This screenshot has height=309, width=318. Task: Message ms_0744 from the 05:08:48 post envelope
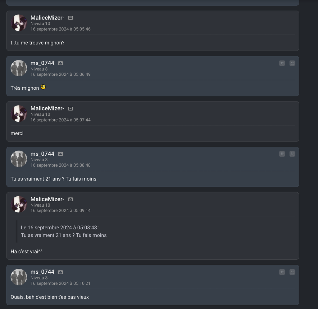[x=61, y=154]
